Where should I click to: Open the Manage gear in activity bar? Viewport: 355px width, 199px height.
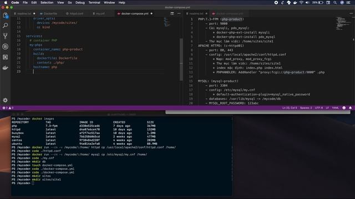[5, 100]
